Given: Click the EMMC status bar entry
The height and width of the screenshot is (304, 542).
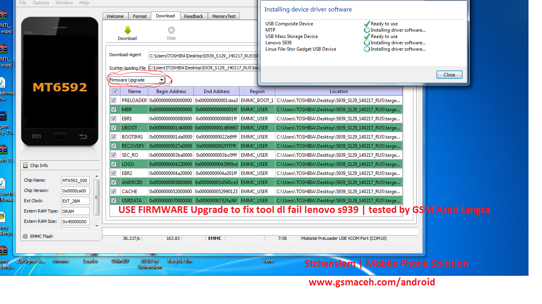Looking at the screenshot, I should pos(215,238).
